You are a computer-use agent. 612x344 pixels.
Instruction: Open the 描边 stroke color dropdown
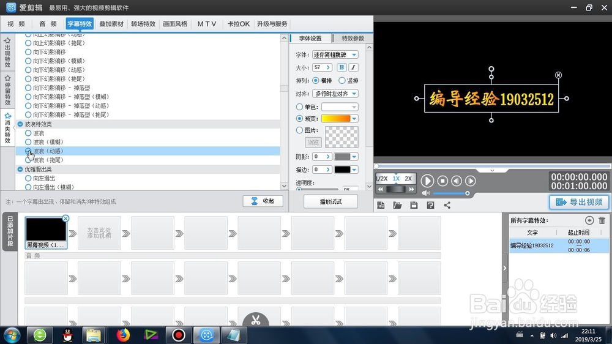click(x=354, y=170)
